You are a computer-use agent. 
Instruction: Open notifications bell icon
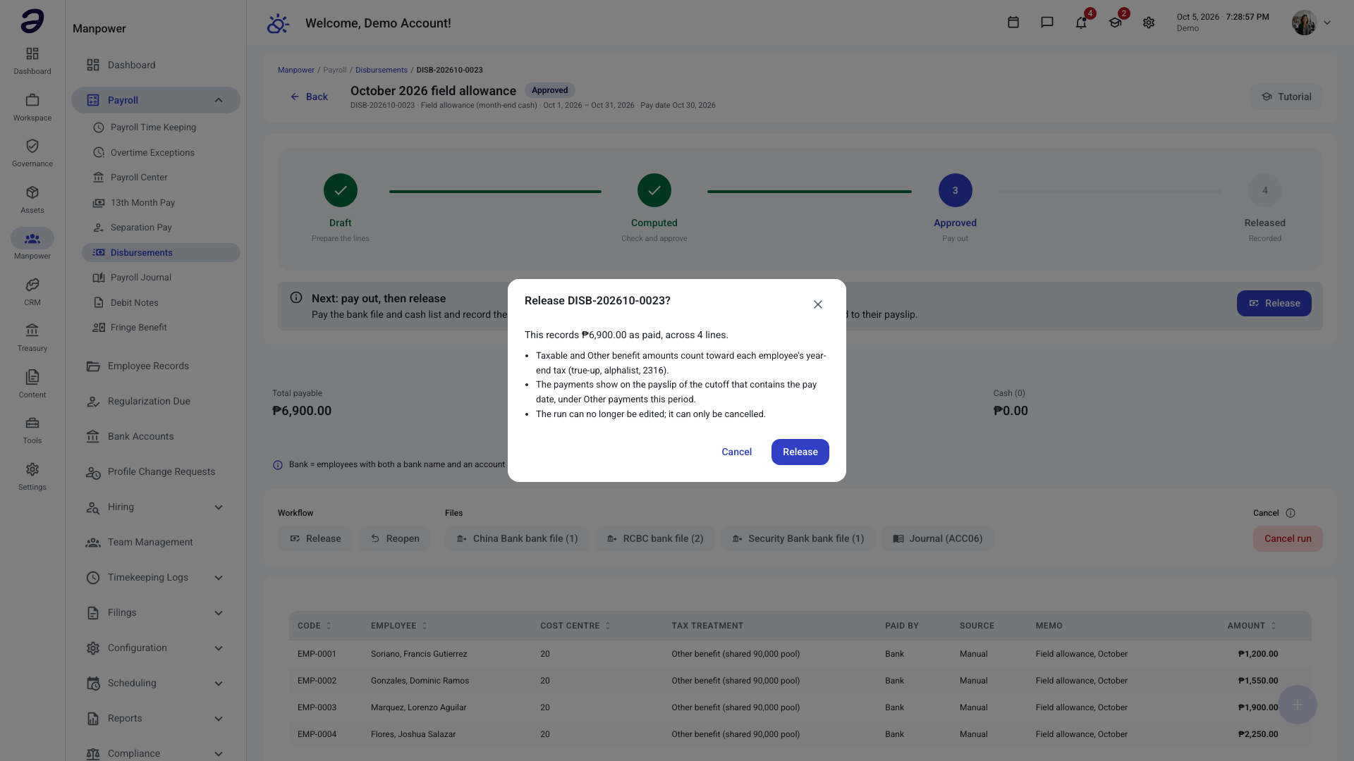pyautogui.click(x=1081, y=23)
